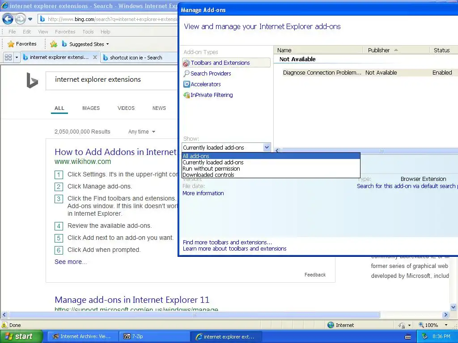Select Toolbars and Extensions add-on type
458x343 pixels.
coord(226,63)
